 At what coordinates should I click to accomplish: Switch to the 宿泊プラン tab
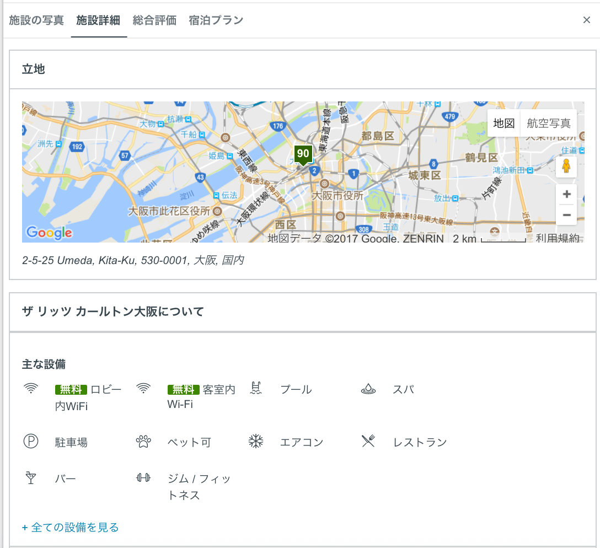point(216,20)
